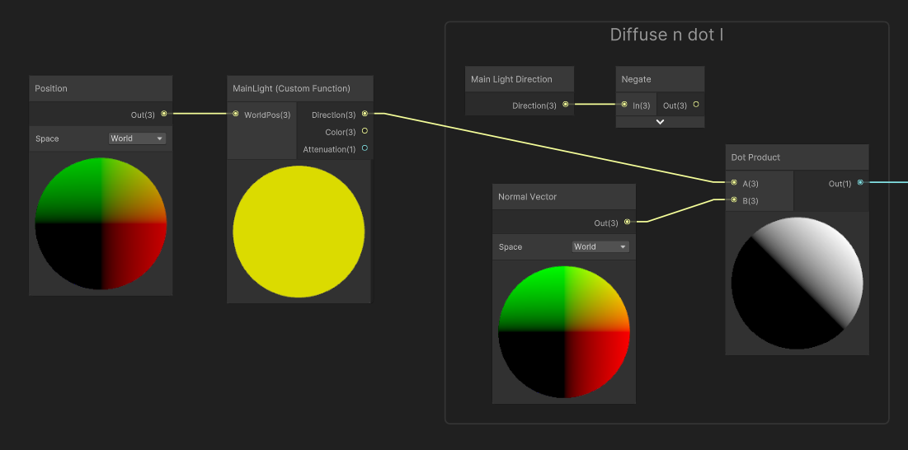Click the Normal Vector preview sphere
Viewport: 908px width, 450px height.
coord(564,332)
